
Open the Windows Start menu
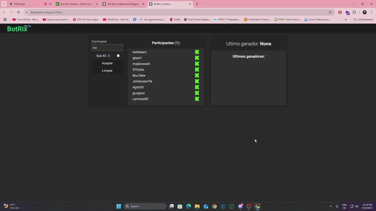point(119,206)
